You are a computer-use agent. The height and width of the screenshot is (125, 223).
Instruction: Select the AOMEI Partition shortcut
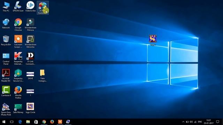coord(43,8)
